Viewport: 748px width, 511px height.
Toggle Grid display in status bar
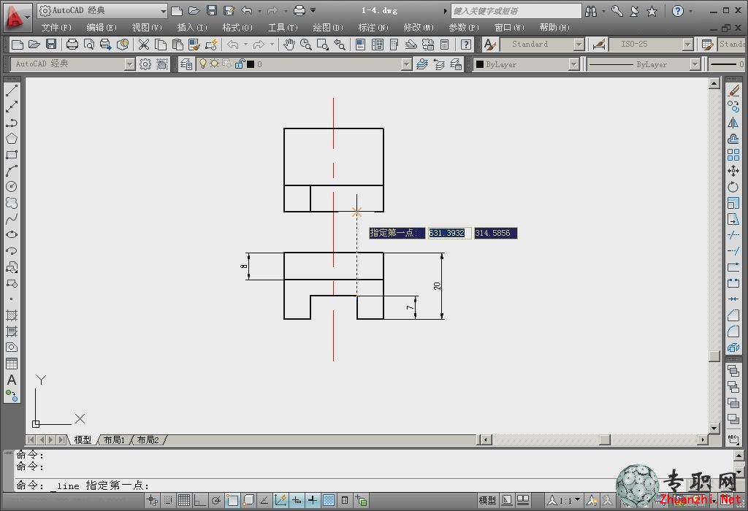(184, 500)
